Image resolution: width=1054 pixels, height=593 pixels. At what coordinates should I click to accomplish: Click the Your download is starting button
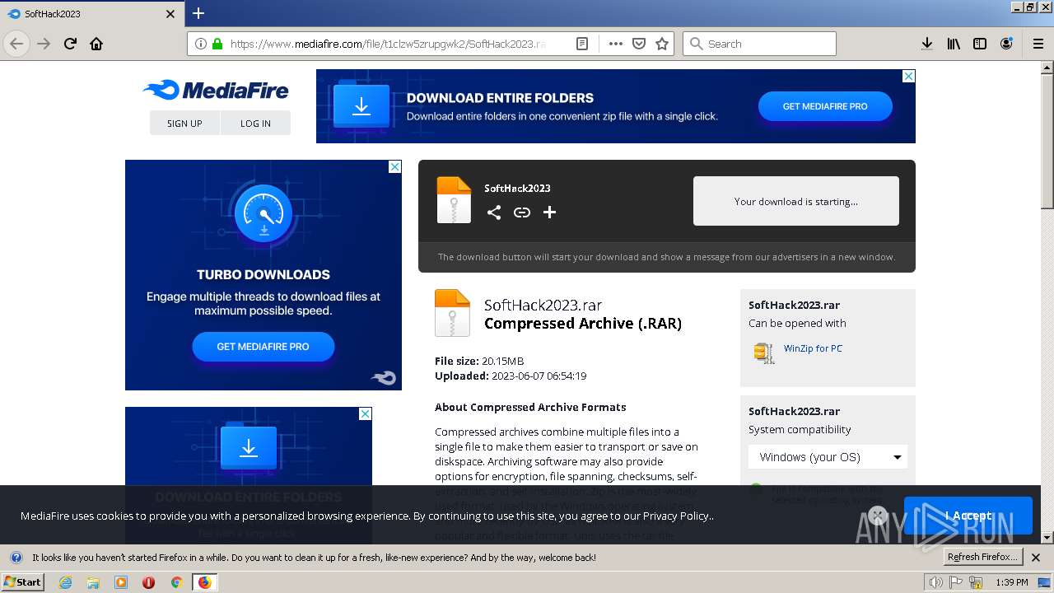click(796, 201)
